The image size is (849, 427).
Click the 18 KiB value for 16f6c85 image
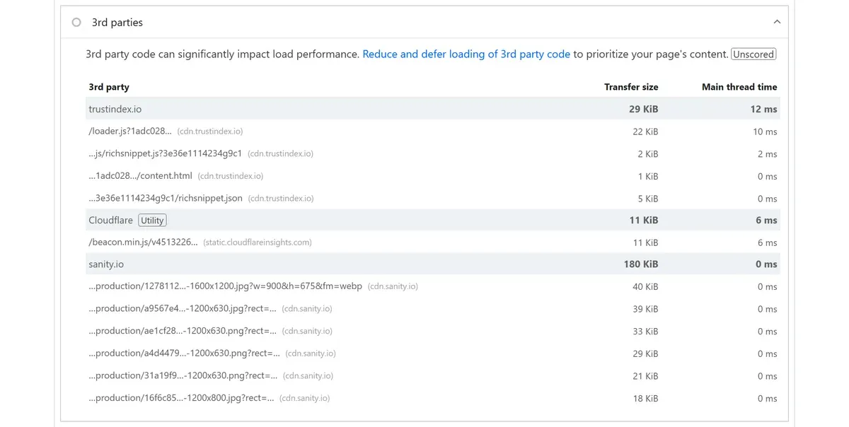645,399
